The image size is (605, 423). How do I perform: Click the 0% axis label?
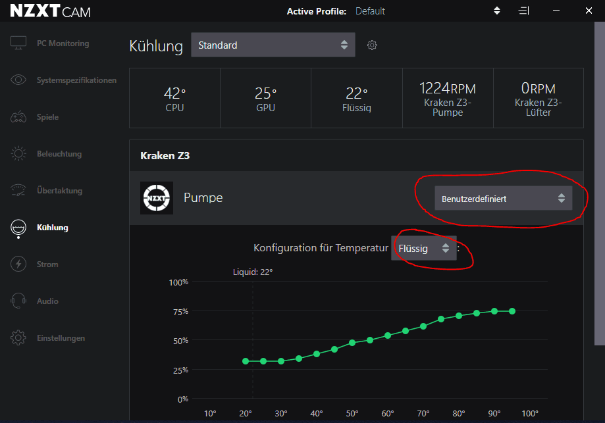coord(183,399)
